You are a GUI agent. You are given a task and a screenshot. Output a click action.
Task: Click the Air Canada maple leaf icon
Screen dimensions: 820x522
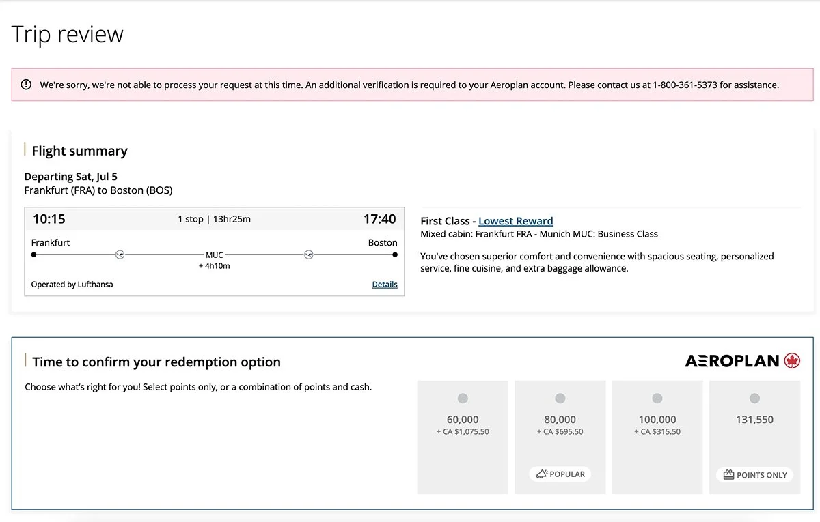pos(793,361)
